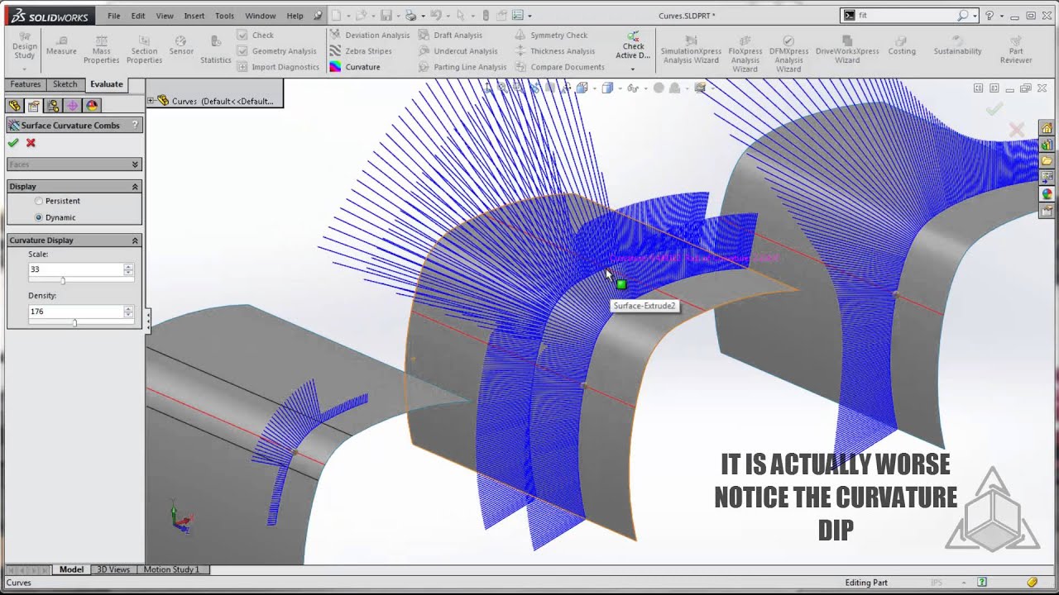The height and width of the screenshot is (595, 1059).
Task: Open the Tools menu
Action: tap(224, 16)
